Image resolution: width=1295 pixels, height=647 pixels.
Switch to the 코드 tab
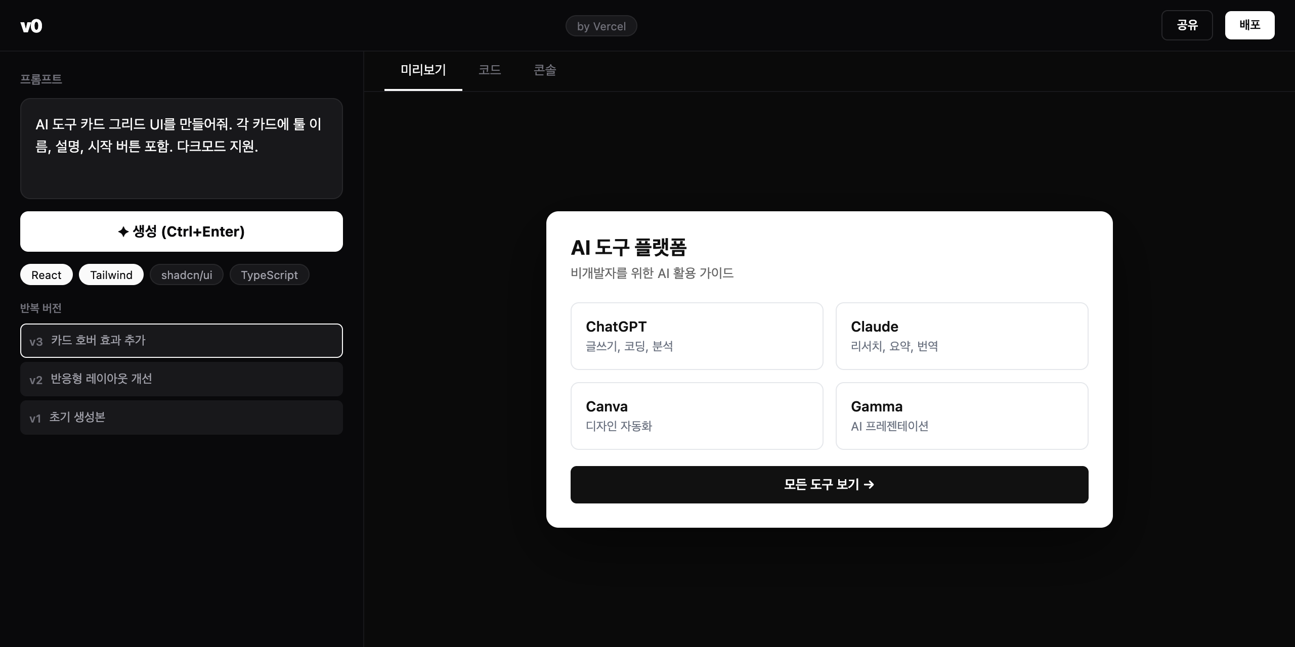[x=490, y=70]
